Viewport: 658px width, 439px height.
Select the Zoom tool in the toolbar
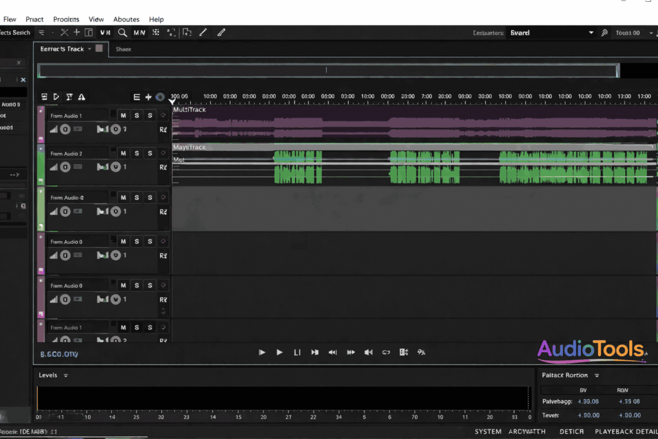pyautogui.click(x=122, y=32)
